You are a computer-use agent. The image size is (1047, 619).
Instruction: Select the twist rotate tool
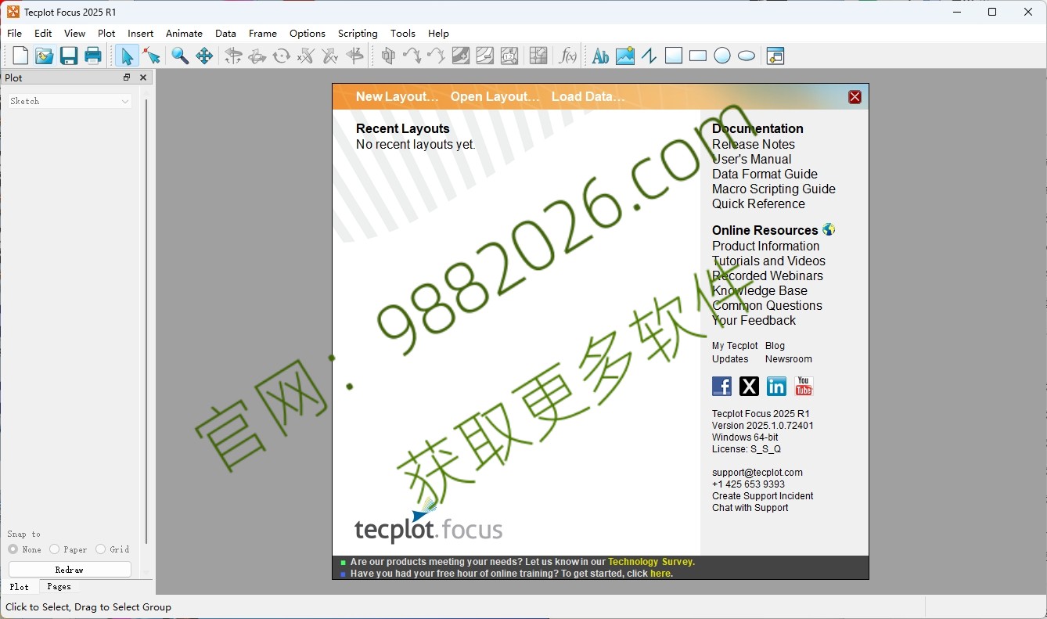coord(282,56)
